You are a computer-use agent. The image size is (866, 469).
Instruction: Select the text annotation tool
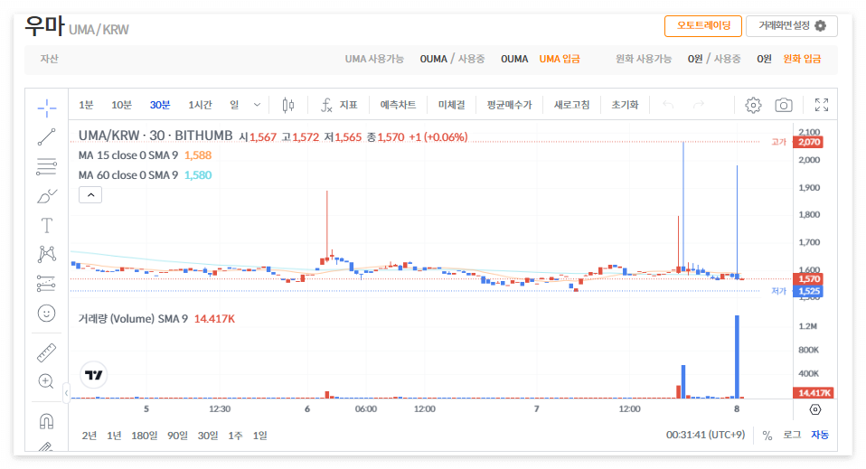47,225
